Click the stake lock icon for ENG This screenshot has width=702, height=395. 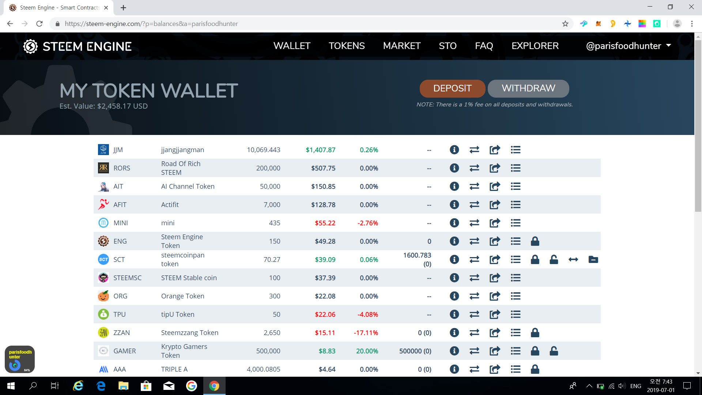(x=535, y=241)
